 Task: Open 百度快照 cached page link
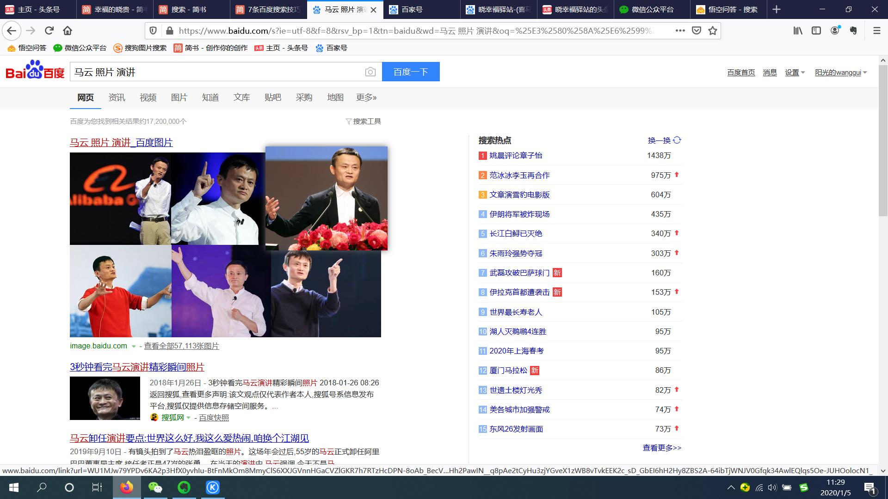pos(214,418)
